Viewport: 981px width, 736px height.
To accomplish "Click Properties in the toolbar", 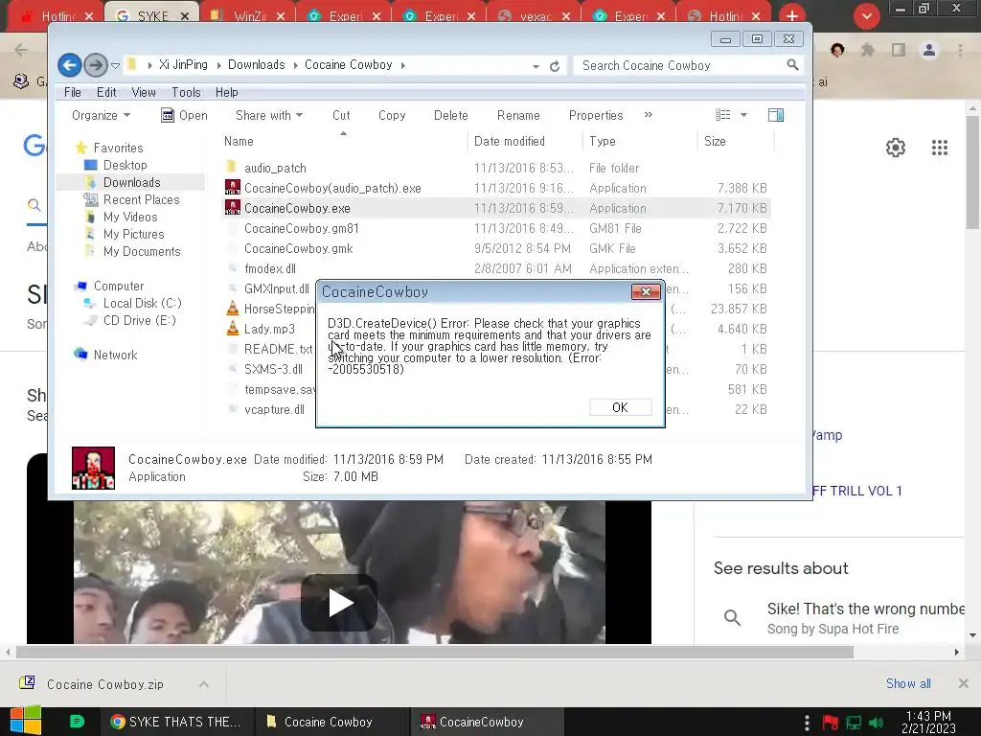I will pos(596,115).
